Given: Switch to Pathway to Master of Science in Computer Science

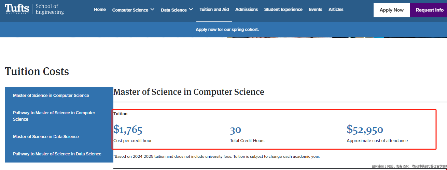Looking at the screenshot, I should pos(54,116).
